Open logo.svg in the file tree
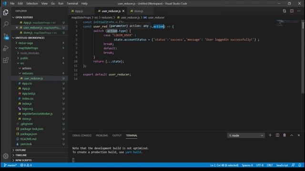 click(x=28, y=109)
